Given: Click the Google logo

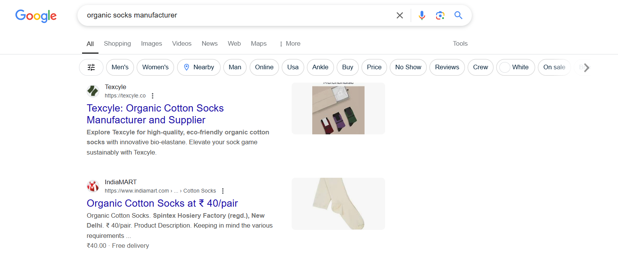Looking at the screenshot, I should (36, 16).
